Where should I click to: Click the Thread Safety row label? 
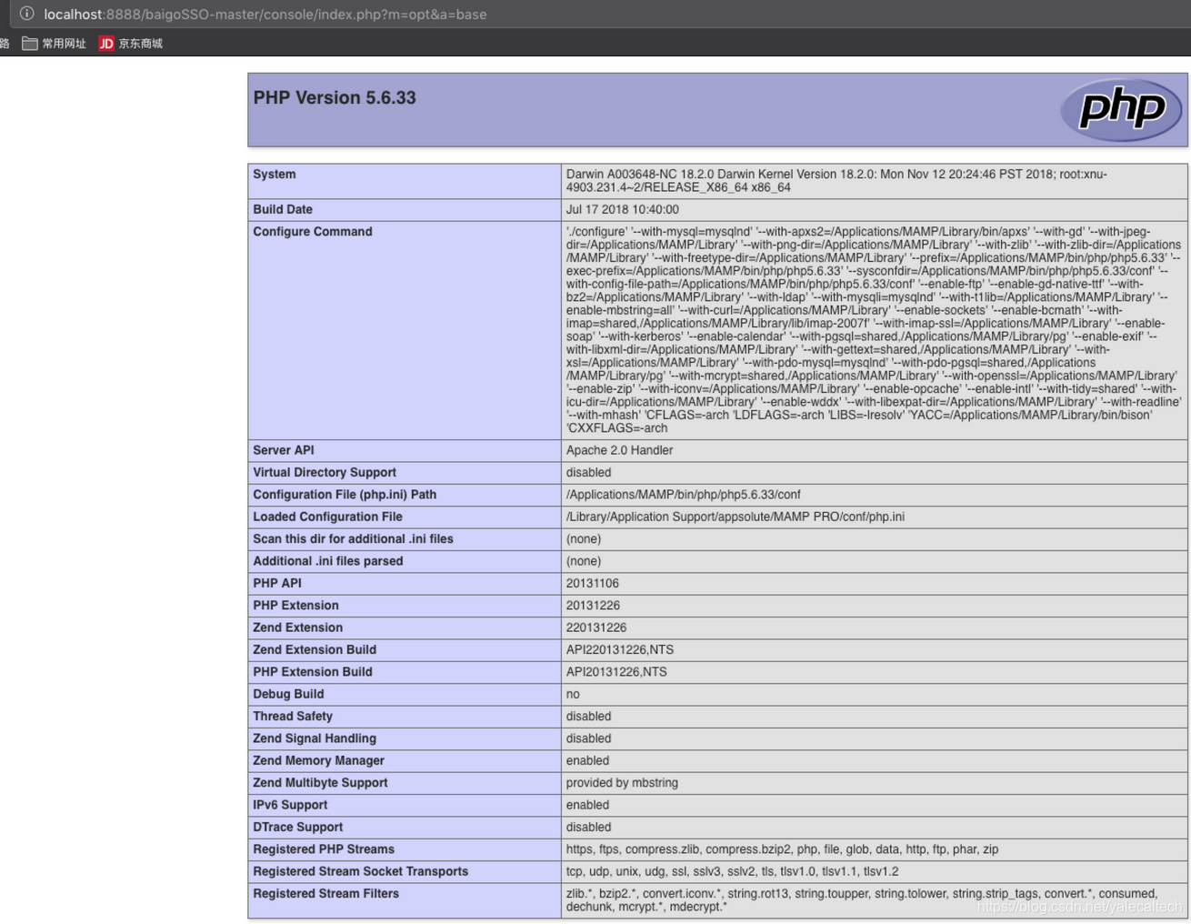(293, 717)
